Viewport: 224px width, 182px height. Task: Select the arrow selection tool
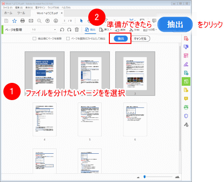tap(81, 21)
